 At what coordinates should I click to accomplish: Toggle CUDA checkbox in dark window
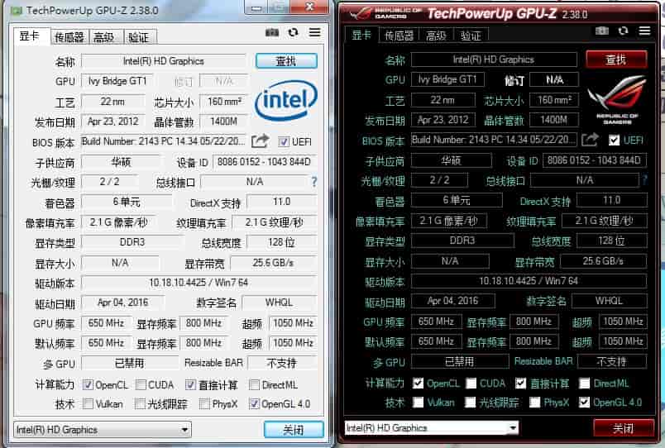click(471, 384)
